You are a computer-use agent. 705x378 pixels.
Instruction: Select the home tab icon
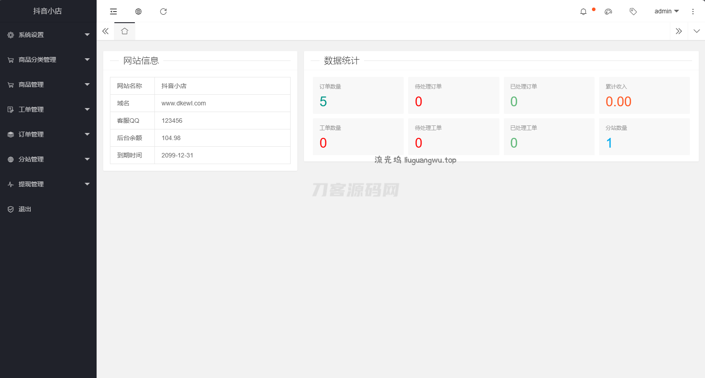click(x=125, y=31)
